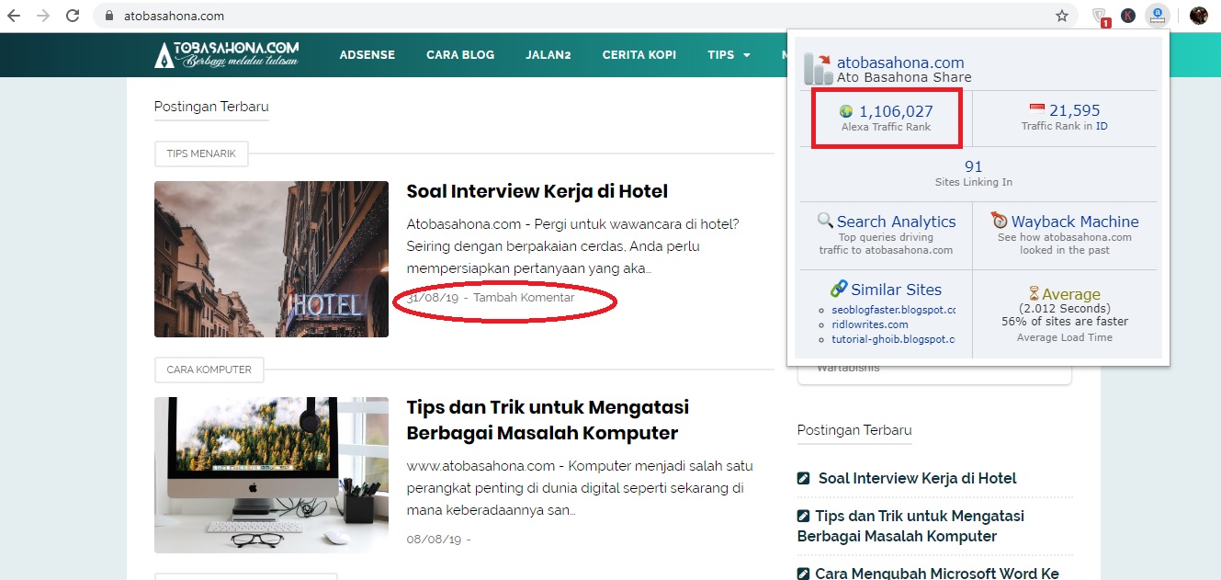Click the padlock site info icon
1221x580 pixels.
point(109,16)
